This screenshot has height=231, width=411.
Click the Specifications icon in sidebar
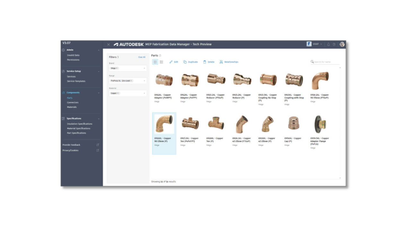(63, 119)
